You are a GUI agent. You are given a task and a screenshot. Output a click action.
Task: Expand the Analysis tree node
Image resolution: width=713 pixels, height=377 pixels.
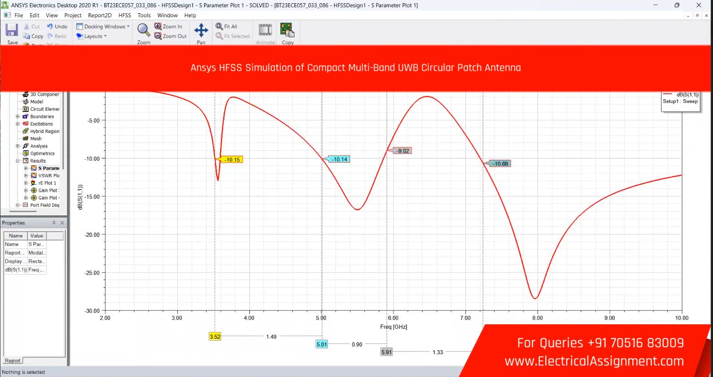(18, 146)
